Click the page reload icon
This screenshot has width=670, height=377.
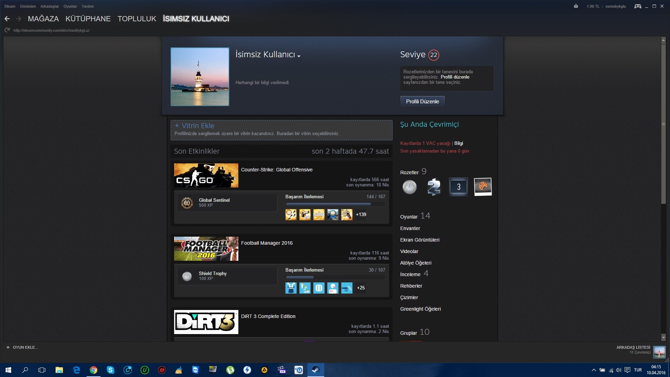pos(7,30)
